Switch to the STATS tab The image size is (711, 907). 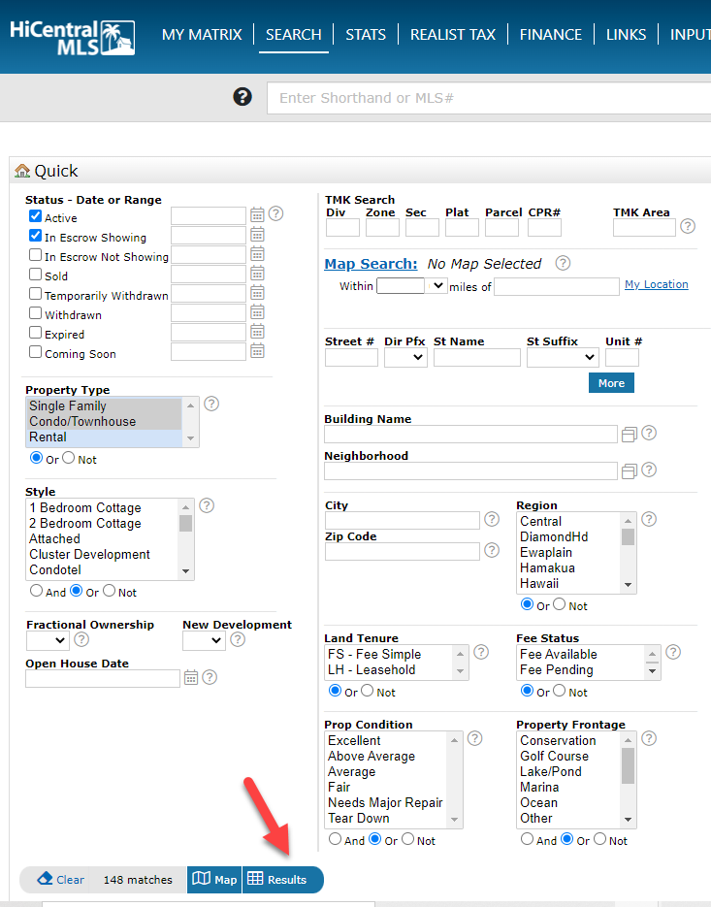tap(366, 34)
